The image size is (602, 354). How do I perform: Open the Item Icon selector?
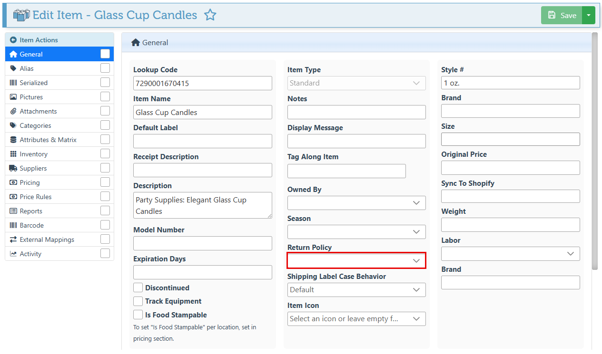click(356, 319)
